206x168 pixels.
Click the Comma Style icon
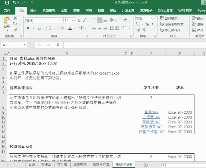click(152, 24)
